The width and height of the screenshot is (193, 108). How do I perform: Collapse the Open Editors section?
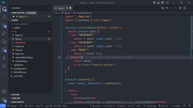tap(10, 13)
